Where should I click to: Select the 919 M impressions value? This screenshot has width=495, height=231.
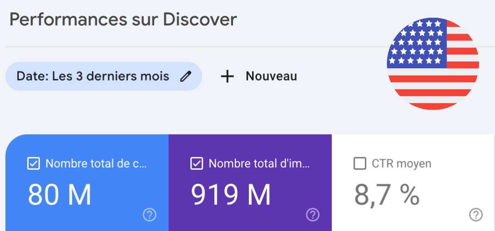[231, 195]
